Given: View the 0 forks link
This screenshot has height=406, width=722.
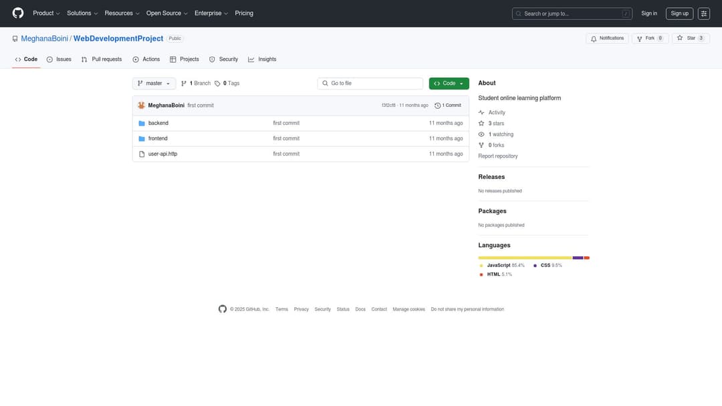Looking at the screenshot, I should tap(491, 146).
